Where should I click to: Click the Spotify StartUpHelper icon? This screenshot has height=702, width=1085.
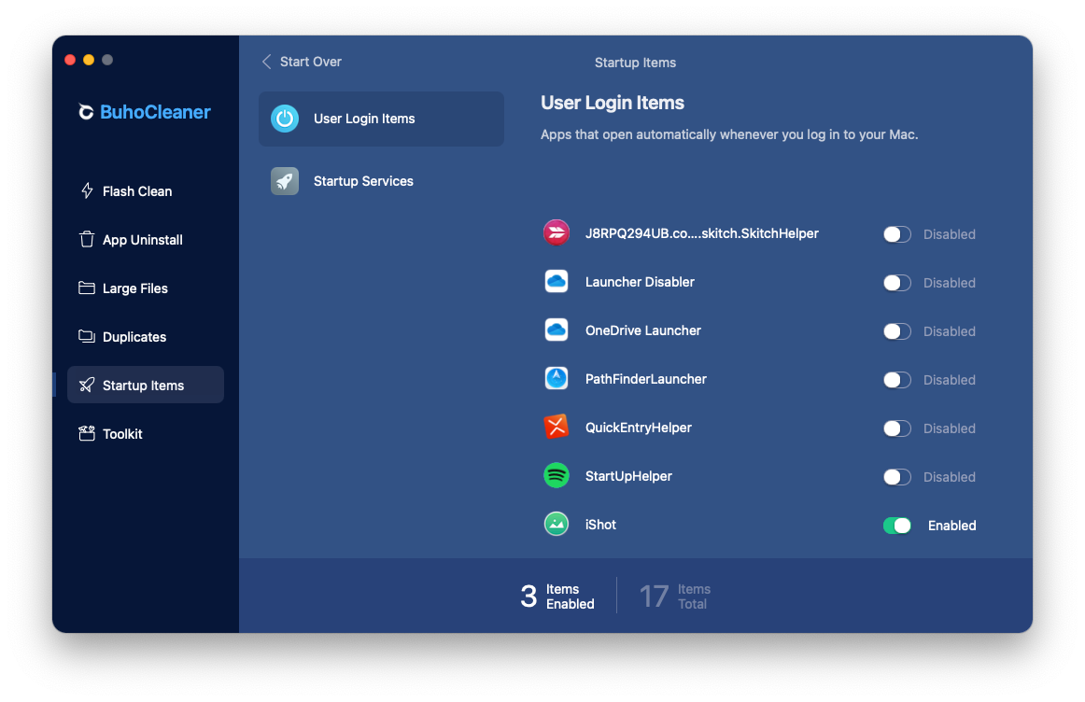pyautogui.click(x=557, y=476)
